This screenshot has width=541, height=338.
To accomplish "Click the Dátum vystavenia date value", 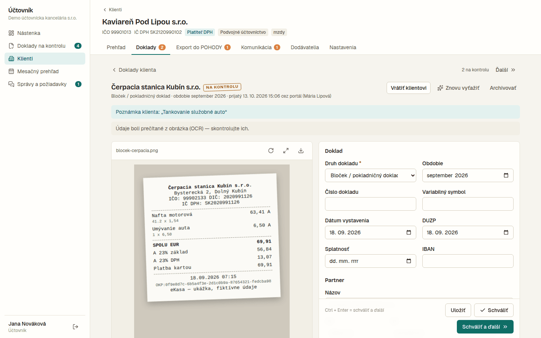I will [x=345, y=232].
